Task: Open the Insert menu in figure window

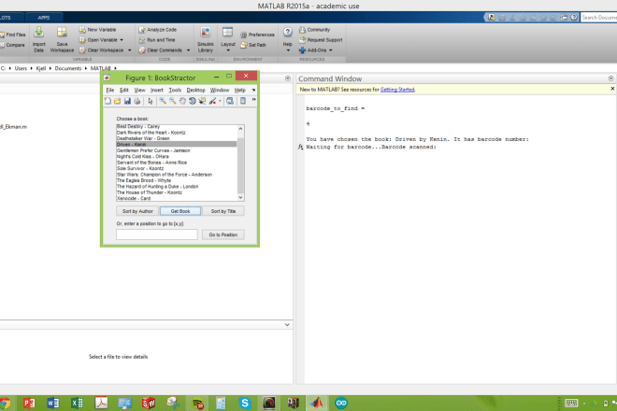Action: tap(157, 90)
